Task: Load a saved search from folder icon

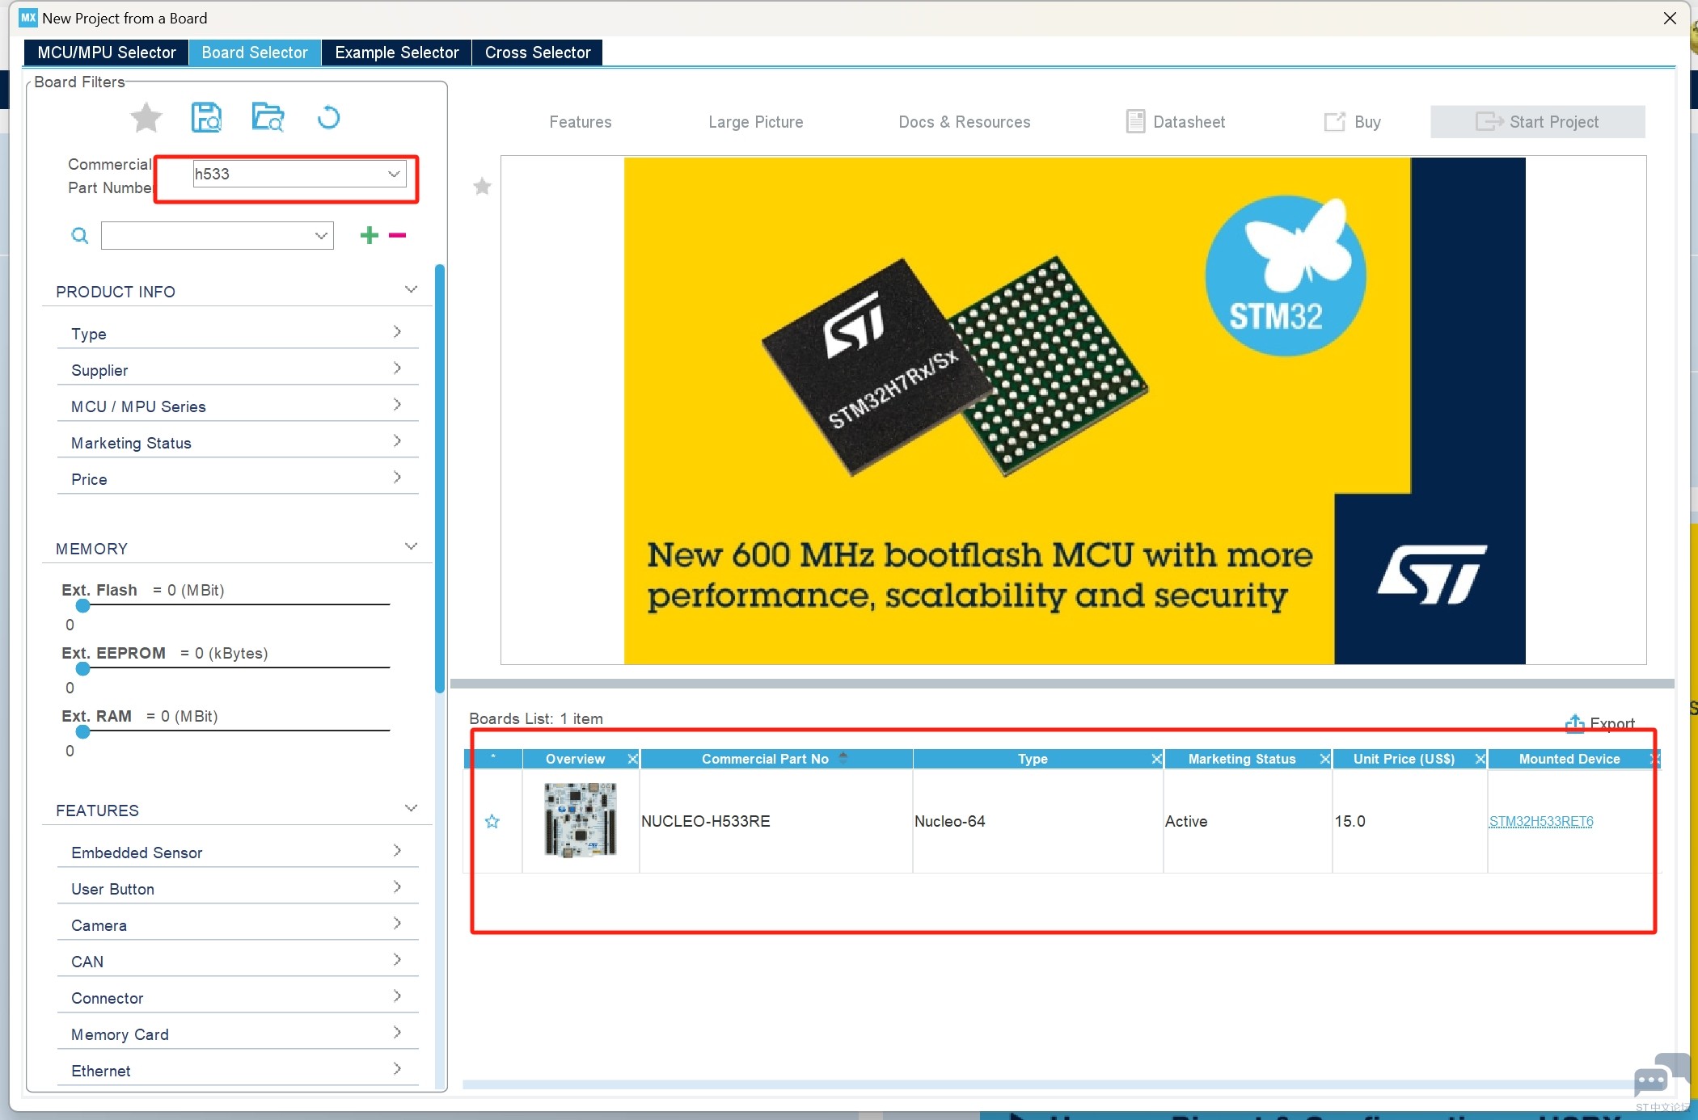Action: tap(268, 118)
